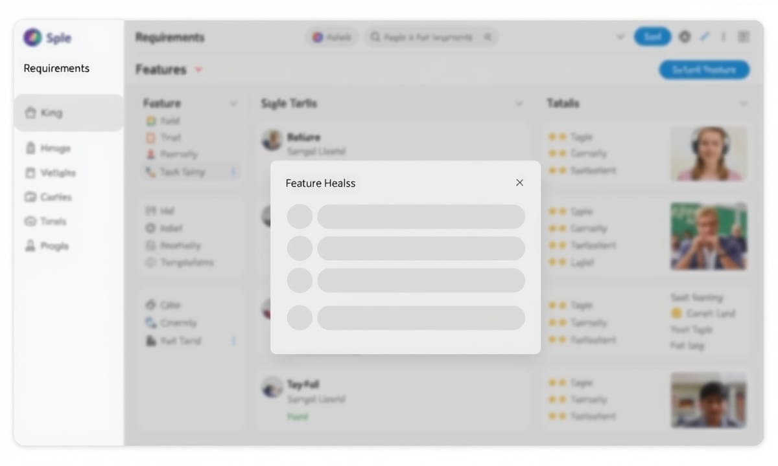Focus the search input field in top bar
This screenshot has height=466, width=778.
point(431,38)
